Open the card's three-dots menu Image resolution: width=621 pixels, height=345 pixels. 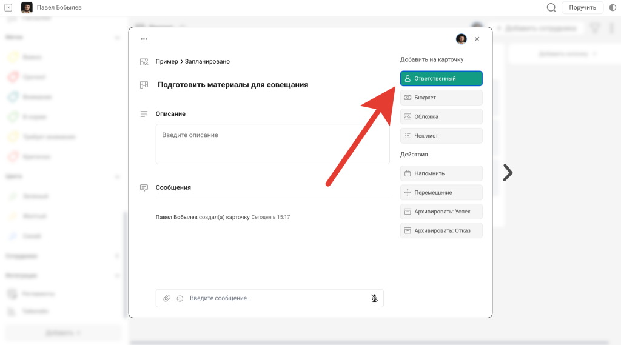click(144, 39)
